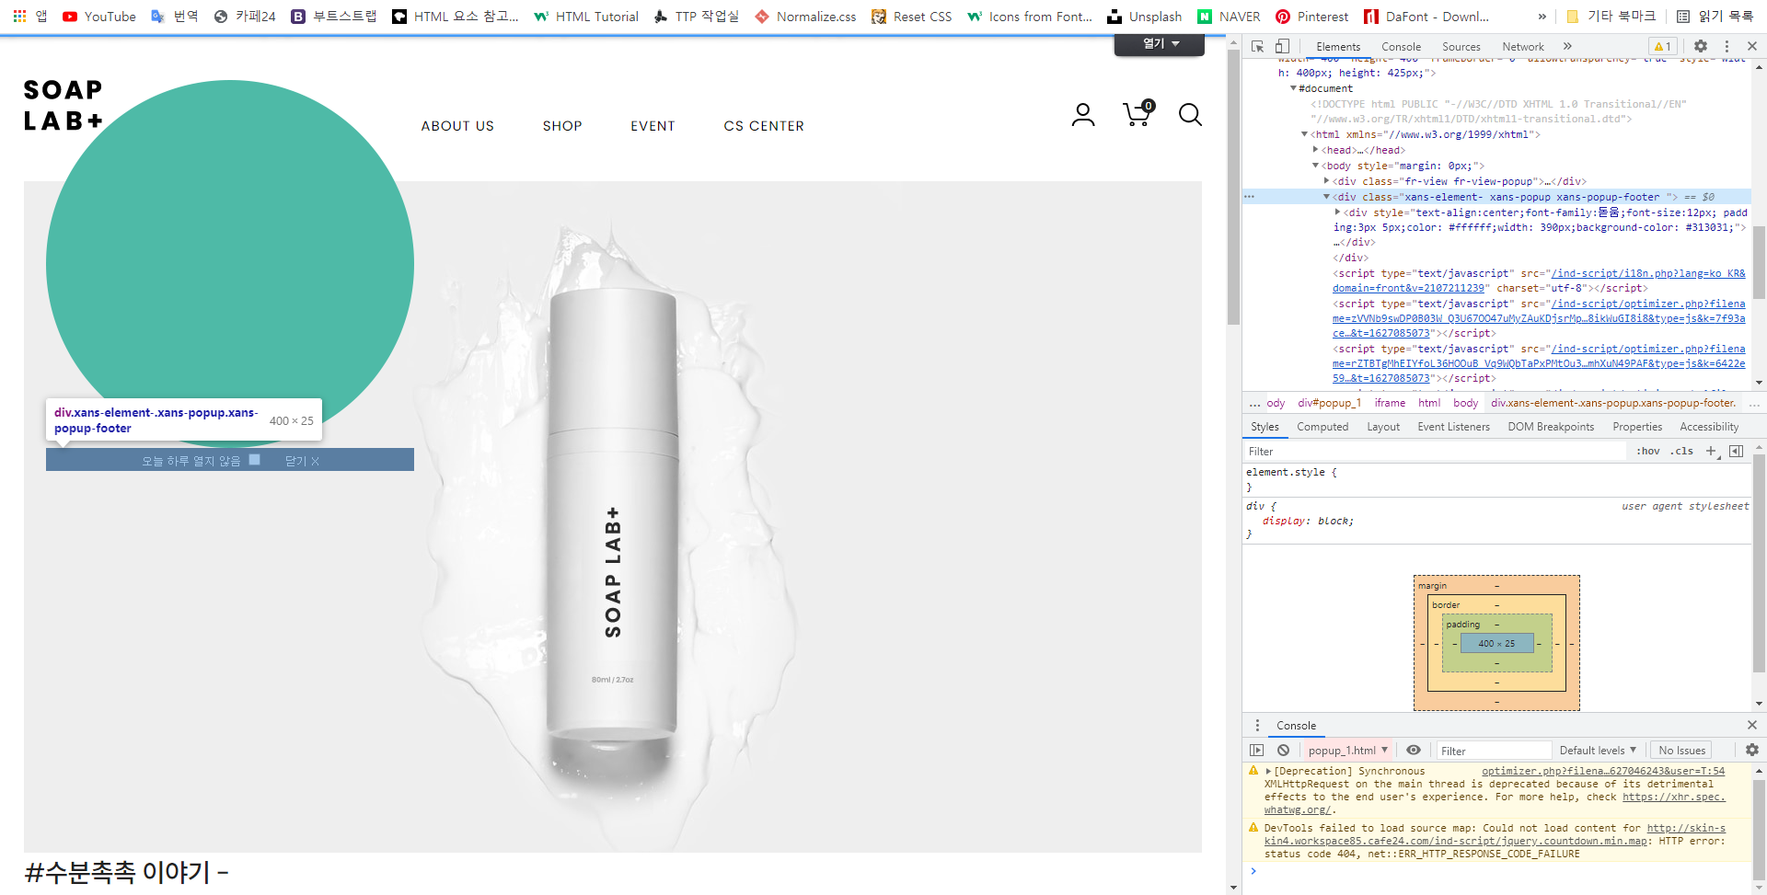This screenshot has width=1767, height=895.
Task: Open the DaFont bookmark
Action: pyautogui.click(x=1426, y=17)
